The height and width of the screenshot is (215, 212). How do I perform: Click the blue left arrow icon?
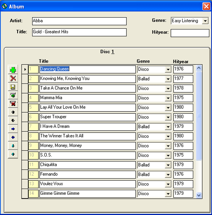pos(13,137)
